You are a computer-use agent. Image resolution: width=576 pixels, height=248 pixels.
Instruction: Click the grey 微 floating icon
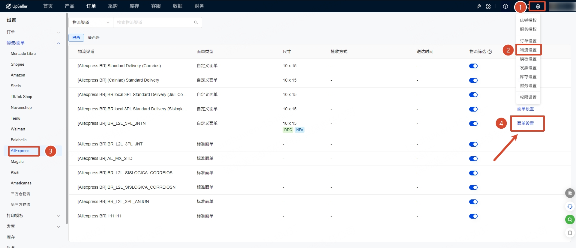click(x=570, y=193)
